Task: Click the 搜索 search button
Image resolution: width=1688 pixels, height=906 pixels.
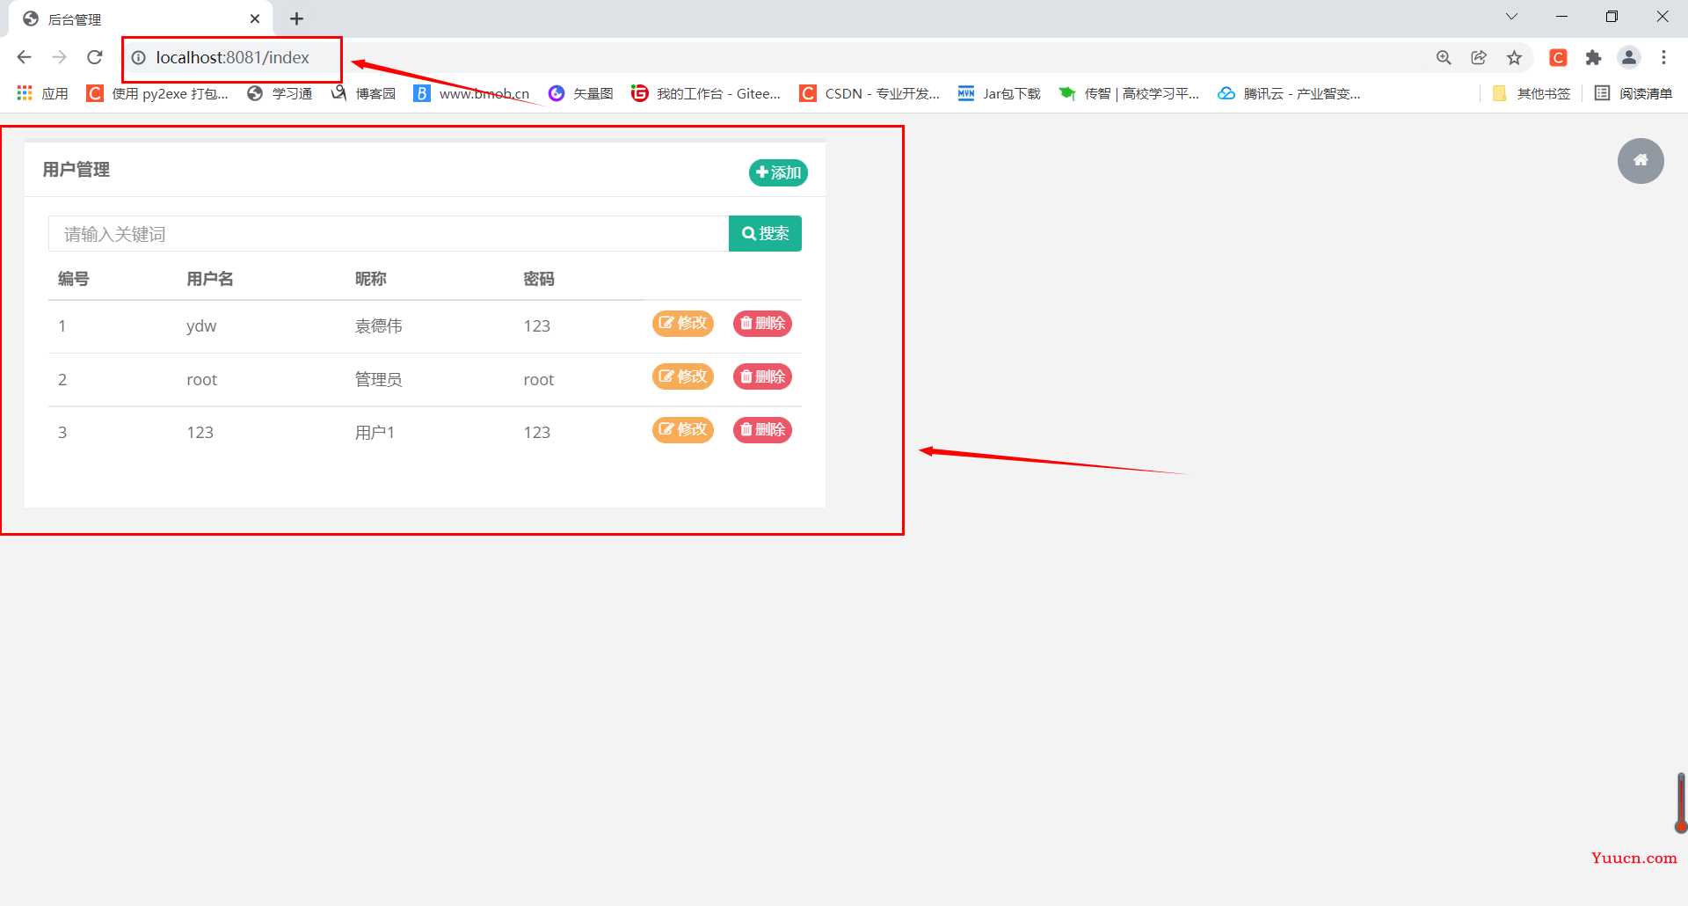Action: [x=765, y=233]
